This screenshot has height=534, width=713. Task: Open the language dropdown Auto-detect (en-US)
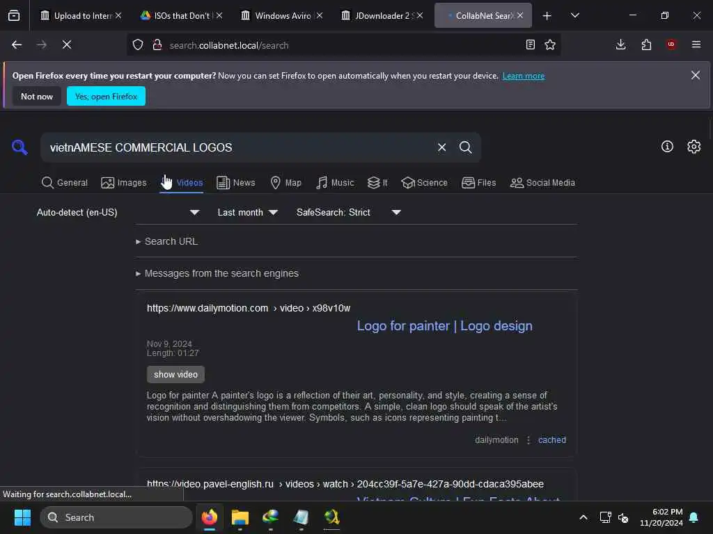click(118, 213)
